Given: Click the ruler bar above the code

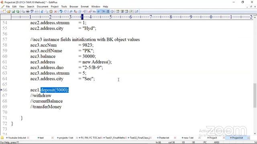Looking at the screenshot, I should (x=132, y=17).
